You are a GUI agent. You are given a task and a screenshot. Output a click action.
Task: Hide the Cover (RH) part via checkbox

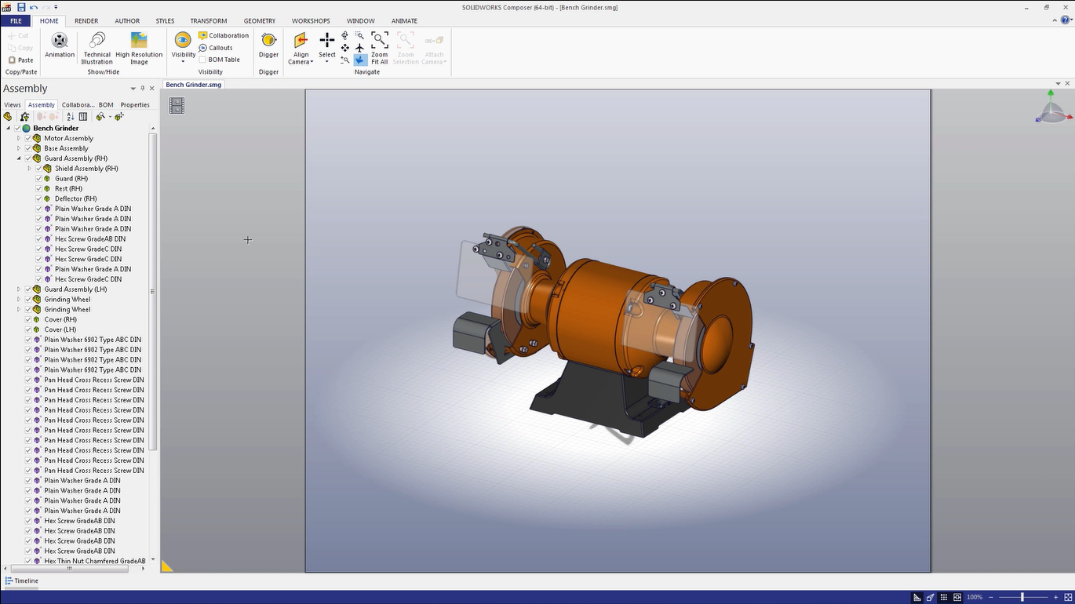pyautogui.click(x=28, y=320)
